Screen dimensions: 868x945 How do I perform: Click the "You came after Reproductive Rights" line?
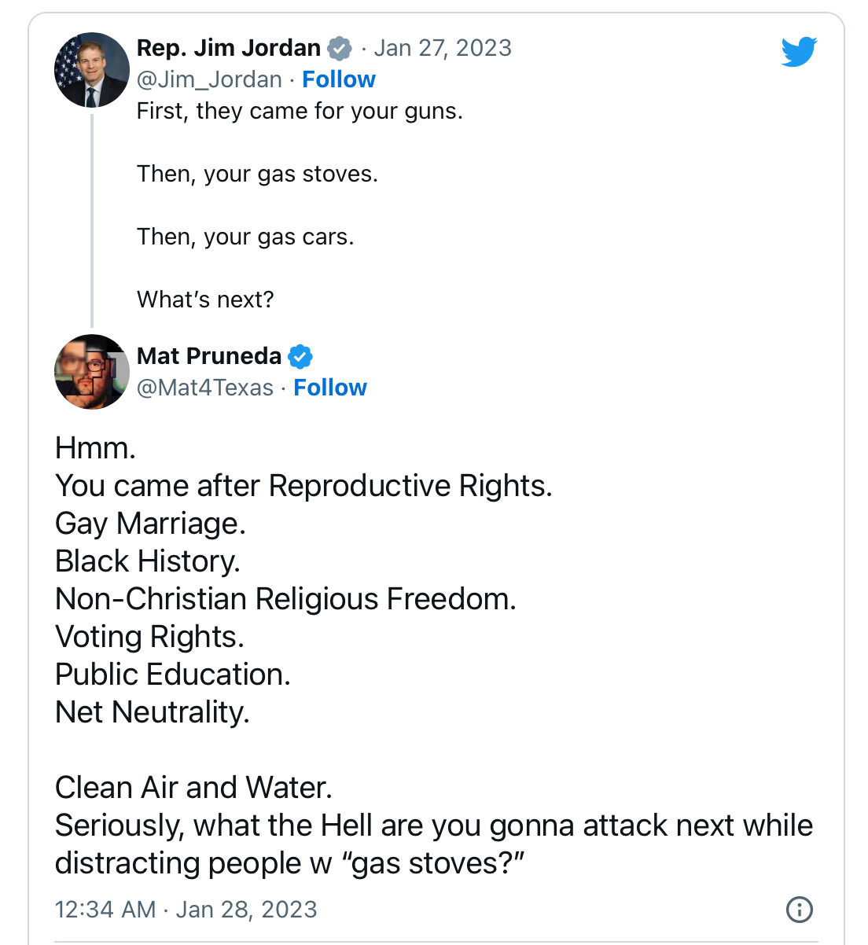(303, 486)
